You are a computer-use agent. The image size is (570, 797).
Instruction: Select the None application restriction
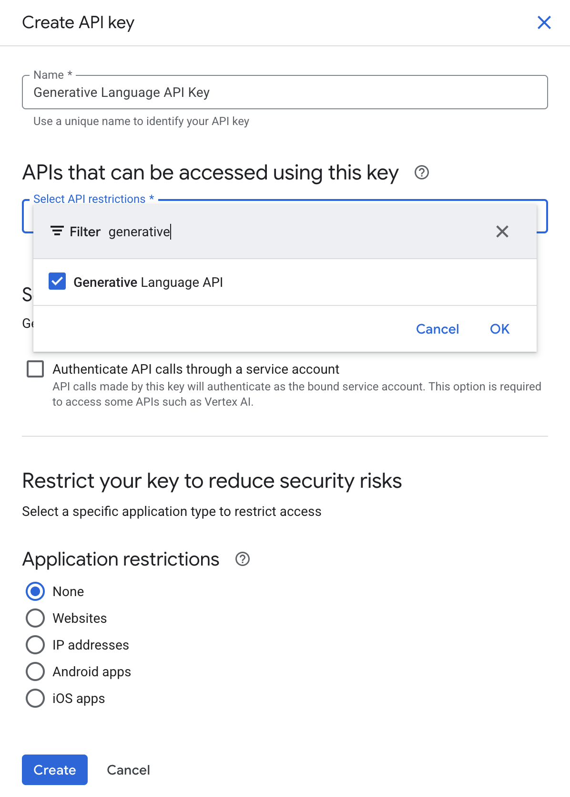click(35, 591)
